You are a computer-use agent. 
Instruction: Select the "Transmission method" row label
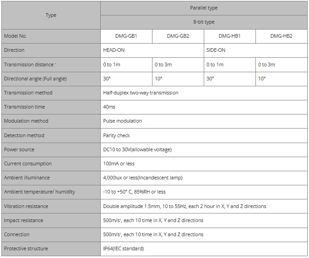point(28,93)
